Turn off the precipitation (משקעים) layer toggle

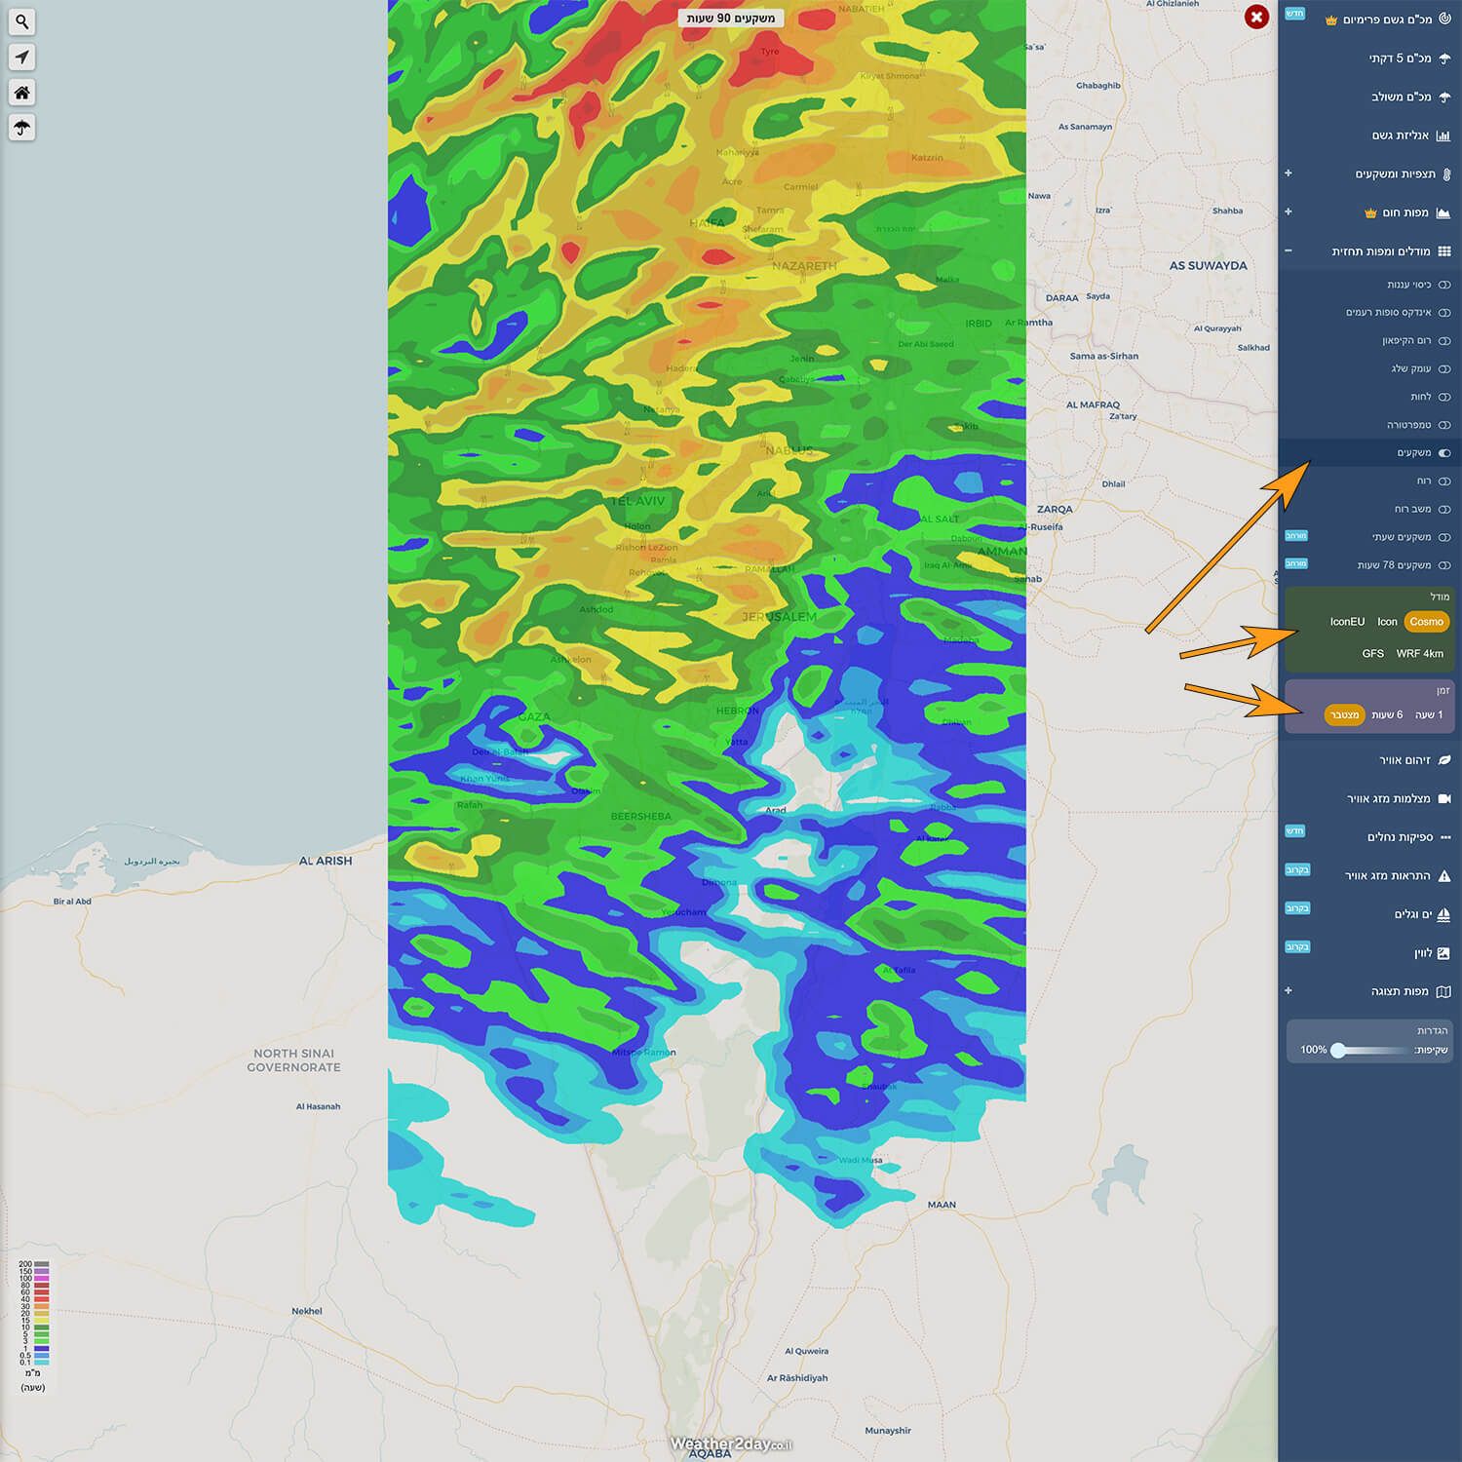coord(1444,452)
